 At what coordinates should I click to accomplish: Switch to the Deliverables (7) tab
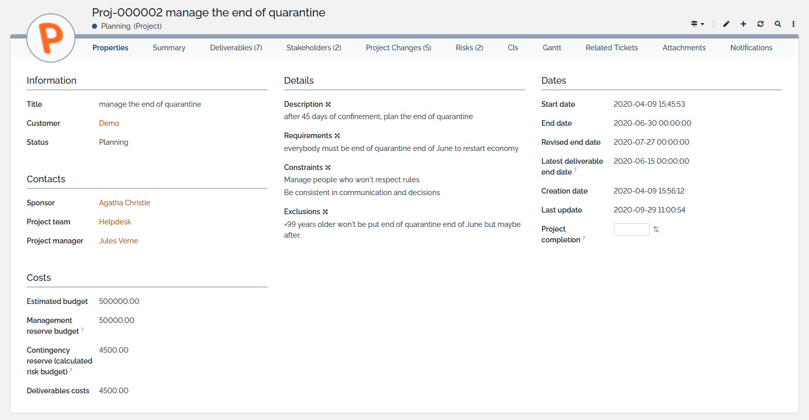tap(236, 48)
